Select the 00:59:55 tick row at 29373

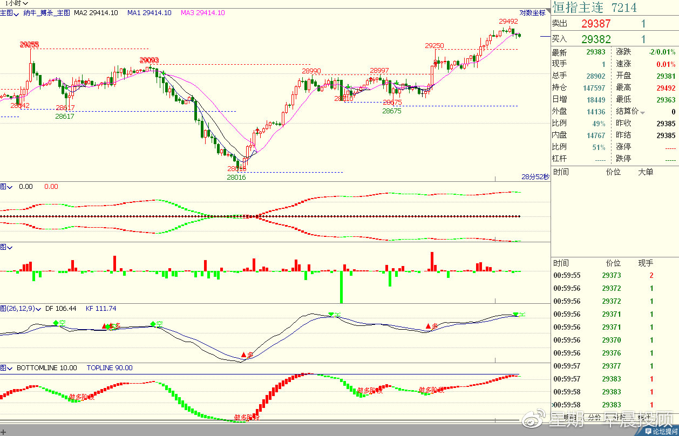[613, 275]
